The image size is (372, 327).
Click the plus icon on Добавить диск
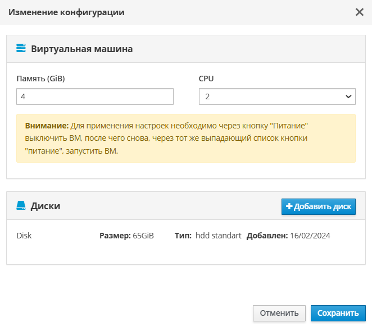pos(289,206)
